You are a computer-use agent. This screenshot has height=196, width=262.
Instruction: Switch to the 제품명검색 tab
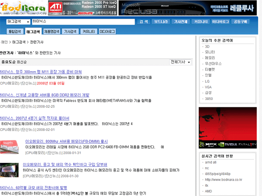click(51, 32)
